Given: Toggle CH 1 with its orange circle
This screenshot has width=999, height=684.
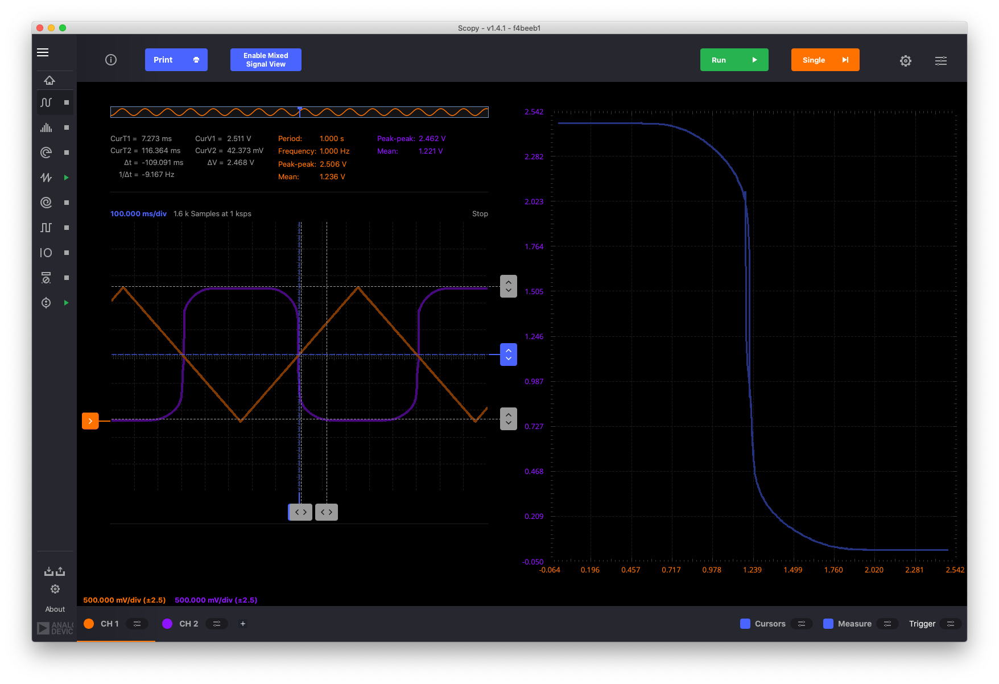Looking at the screenshot, I should pyautogui.click(x=89, y=624).
